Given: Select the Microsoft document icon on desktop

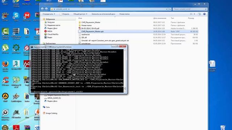Looking at the screenshot, I should tap(212, 66).
